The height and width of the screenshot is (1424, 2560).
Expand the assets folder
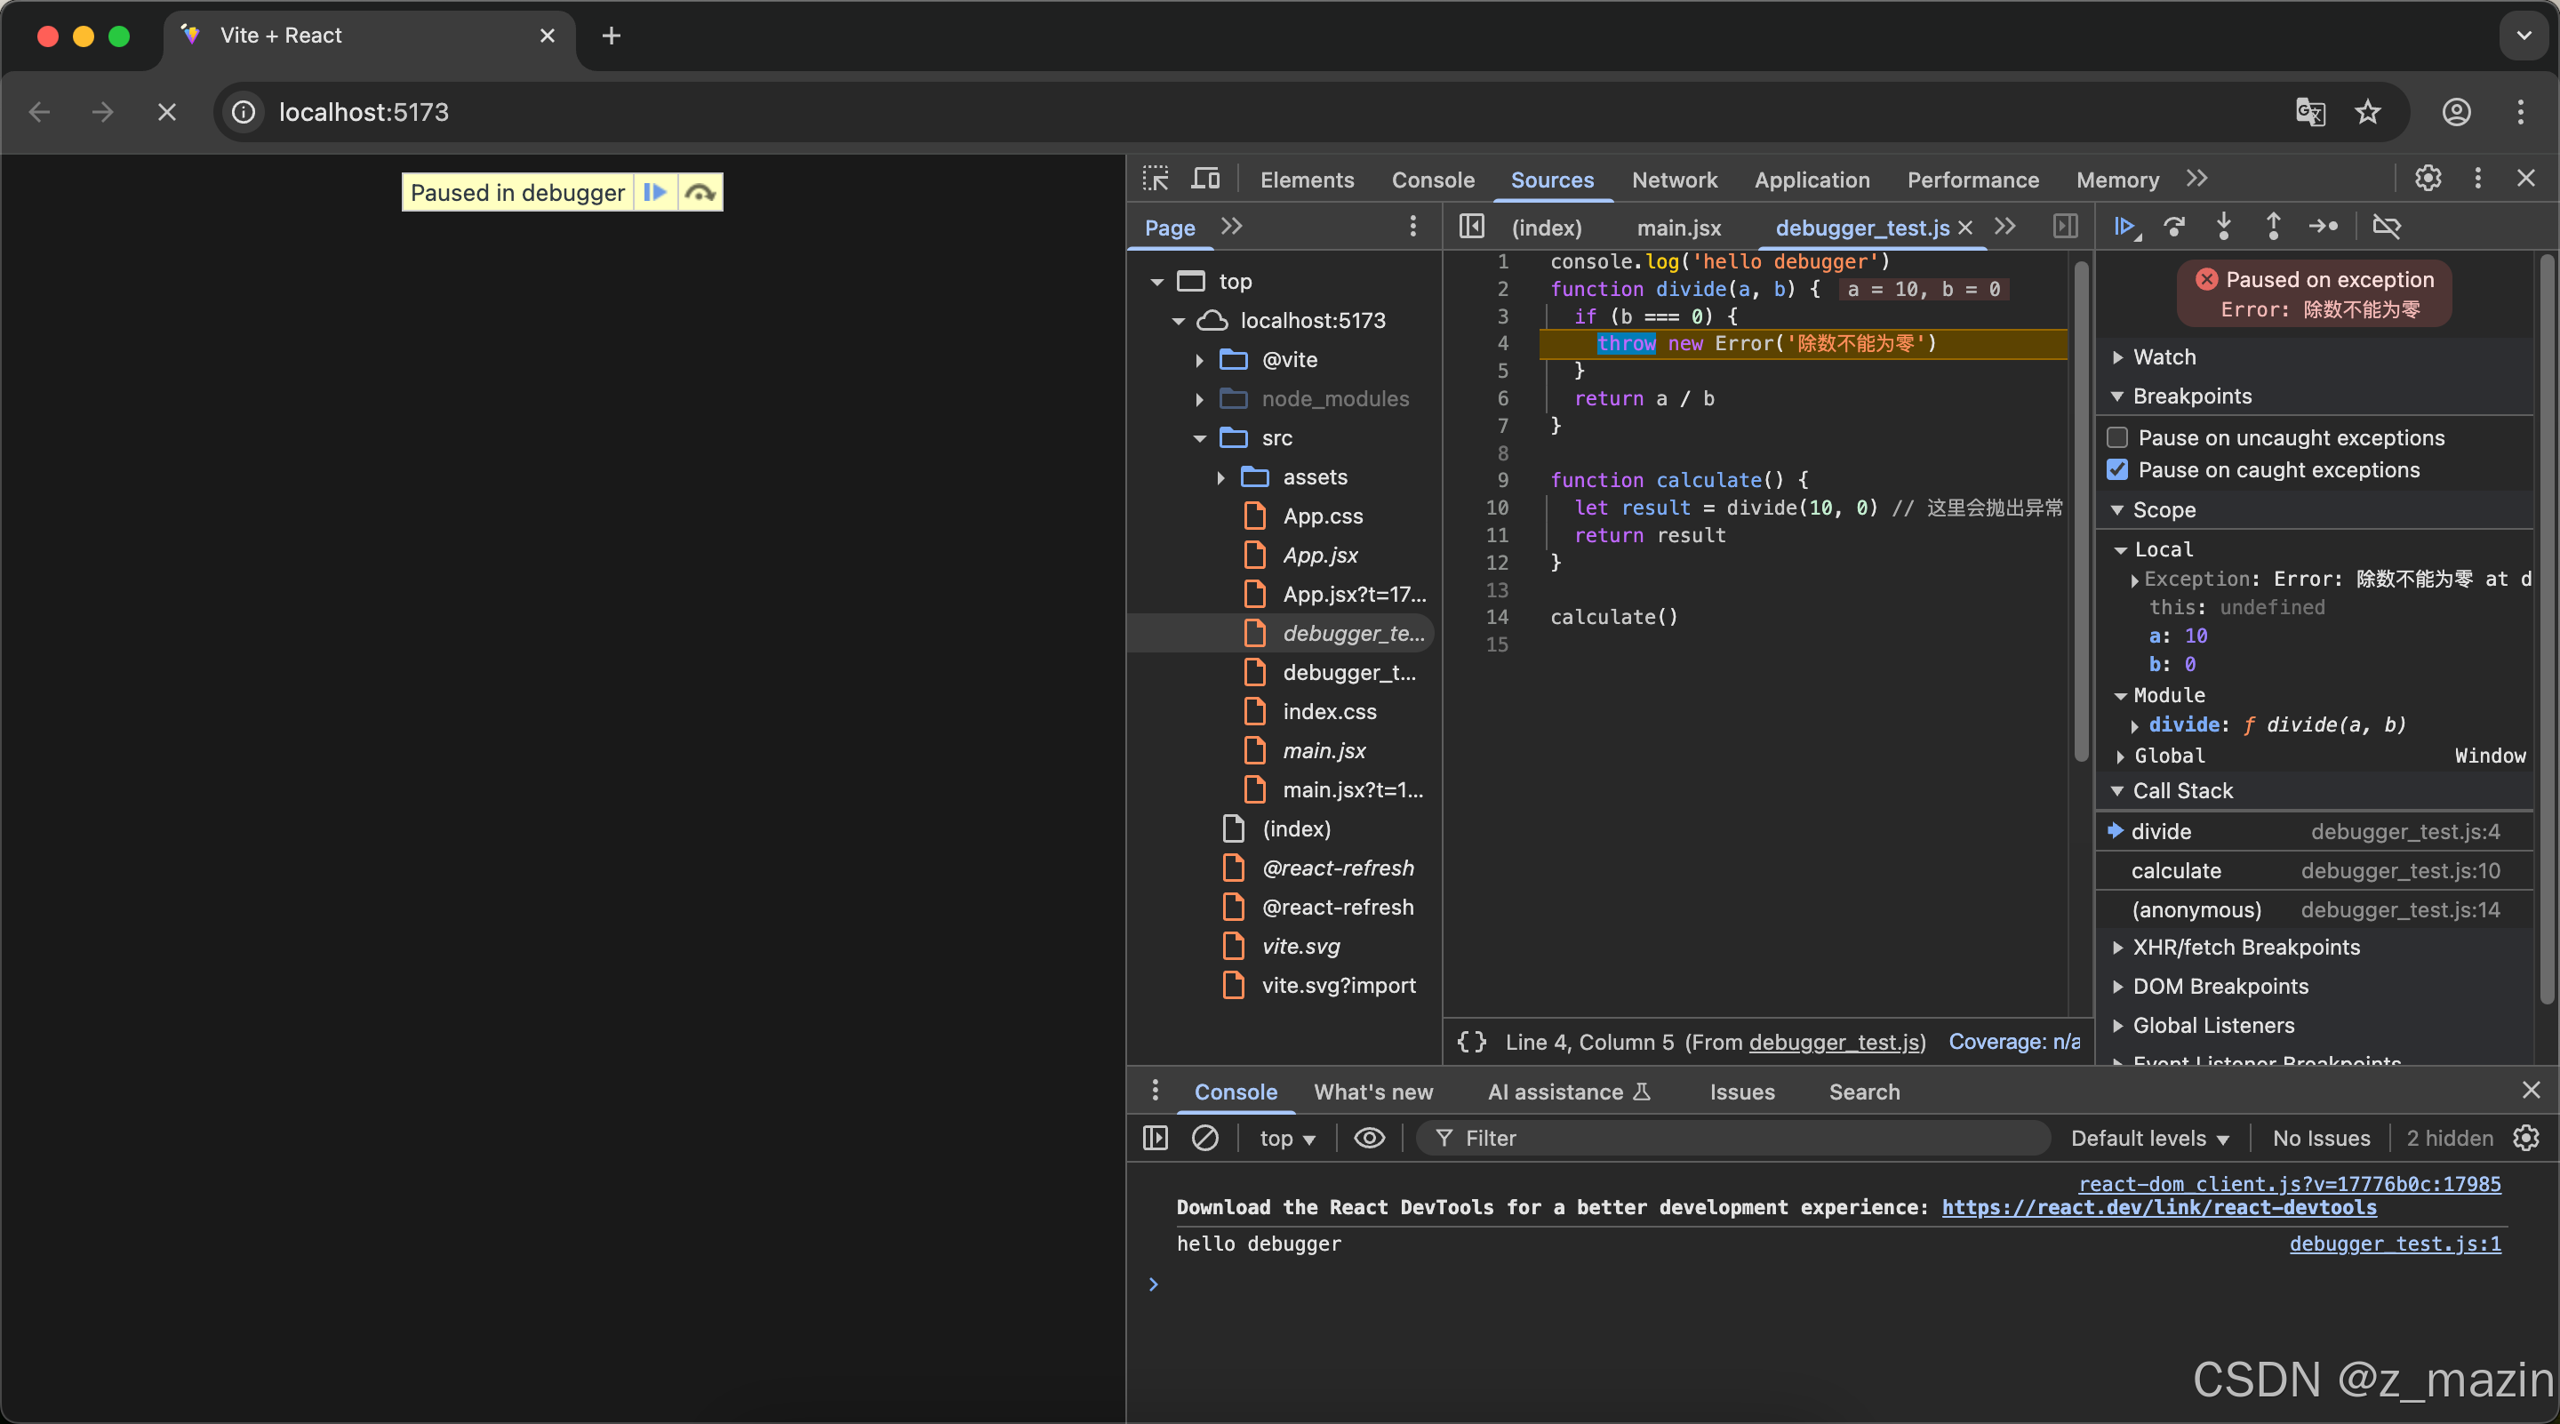[x=1220, y=477]
